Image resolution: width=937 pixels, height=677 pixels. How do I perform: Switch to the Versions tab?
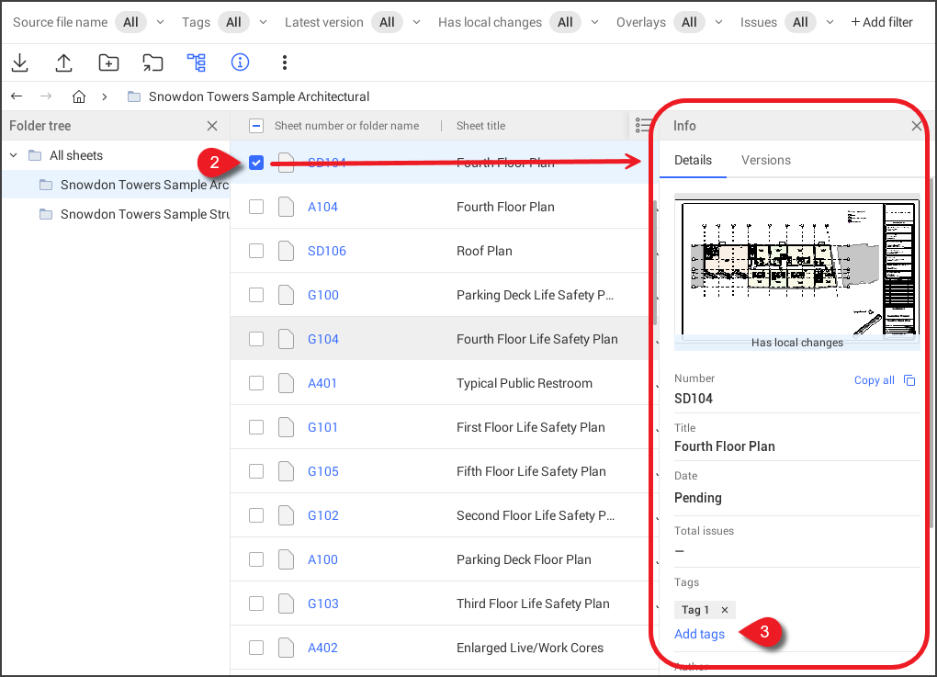point(765,160)
